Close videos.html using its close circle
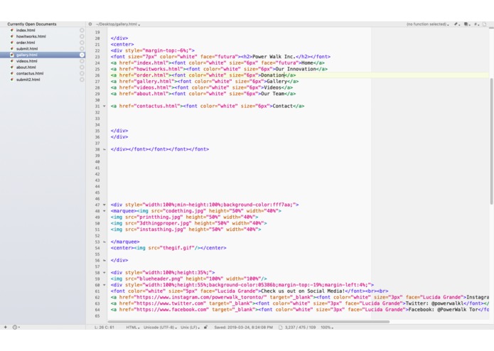The image size is (494, 351). pos(82,61)
